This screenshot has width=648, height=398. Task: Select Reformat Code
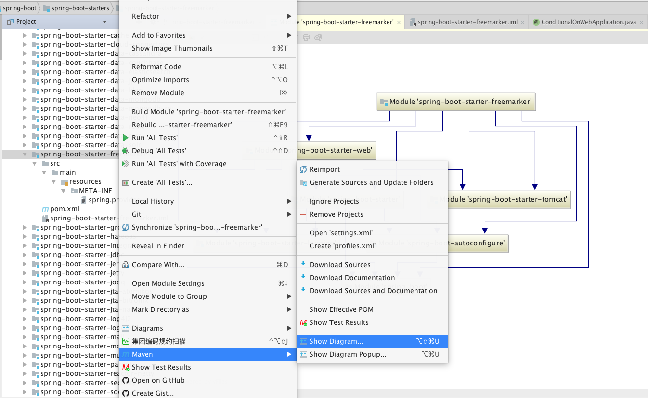click(207, 67)
